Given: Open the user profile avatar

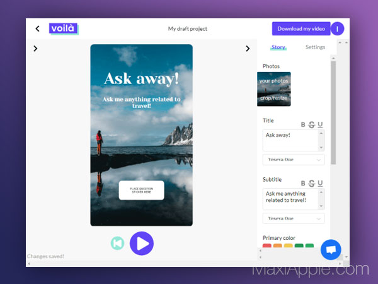Looking at the screenshot, I should (x=337, y=29).
